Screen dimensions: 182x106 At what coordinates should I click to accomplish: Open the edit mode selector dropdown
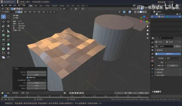(x=8, y=12)
